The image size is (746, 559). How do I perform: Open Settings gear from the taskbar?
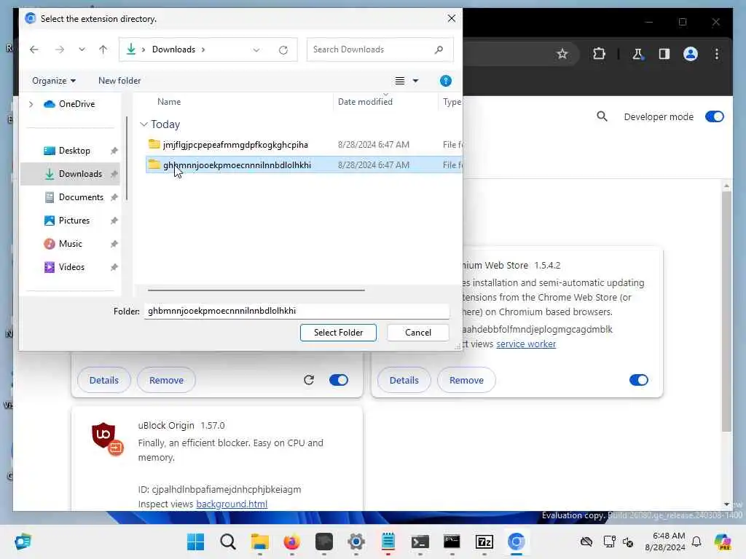coord(356,542)
